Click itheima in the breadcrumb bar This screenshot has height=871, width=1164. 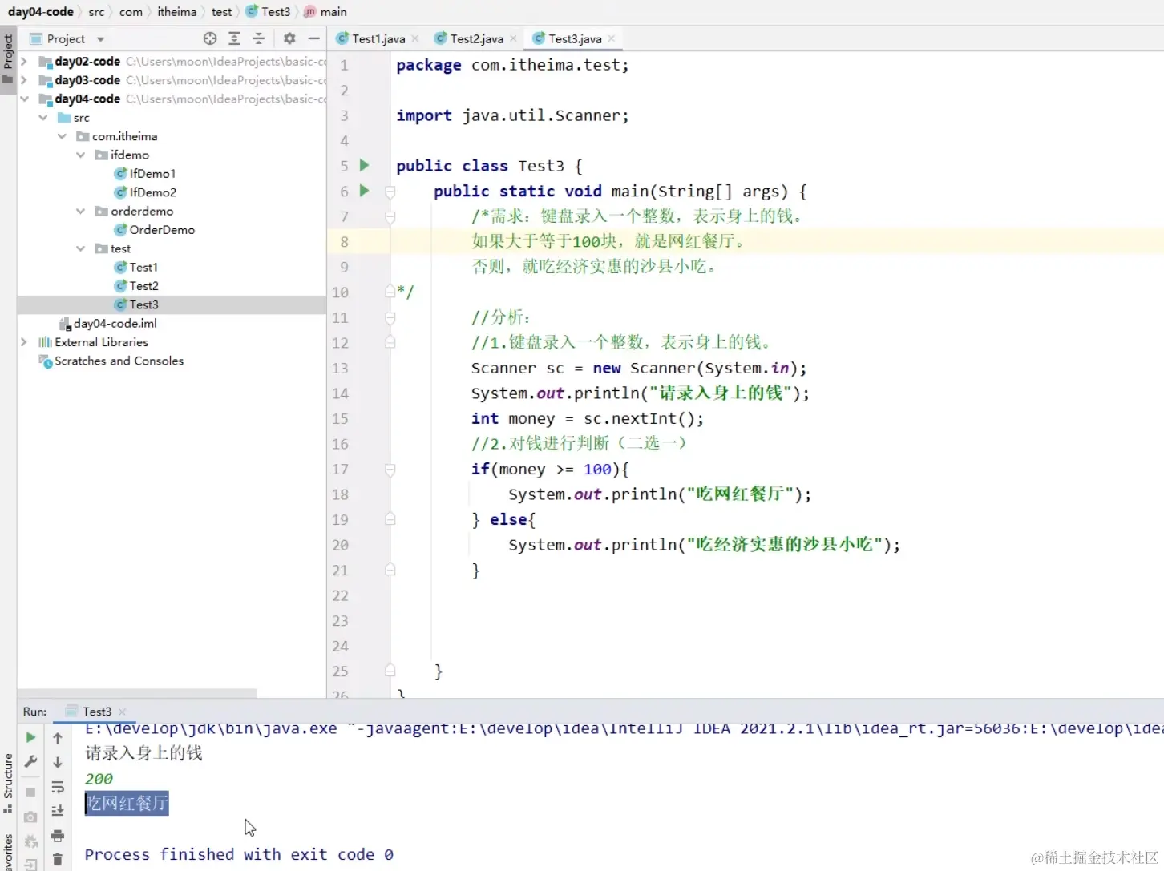(177, 11)
